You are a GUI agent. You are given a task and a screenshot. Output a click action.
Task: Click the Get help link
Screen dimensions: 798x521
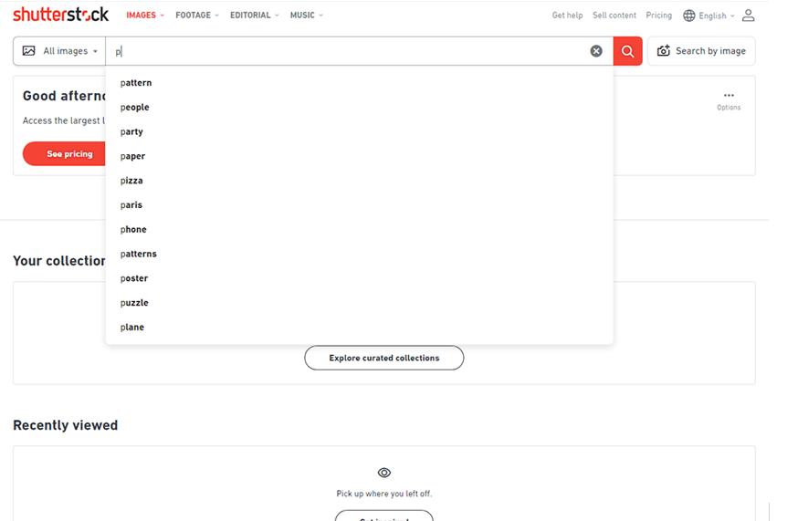567,16
